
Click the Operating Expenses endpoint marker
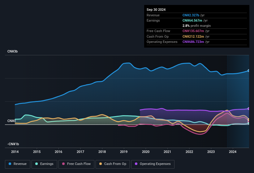pyautogui.click(x=249, y=109)
